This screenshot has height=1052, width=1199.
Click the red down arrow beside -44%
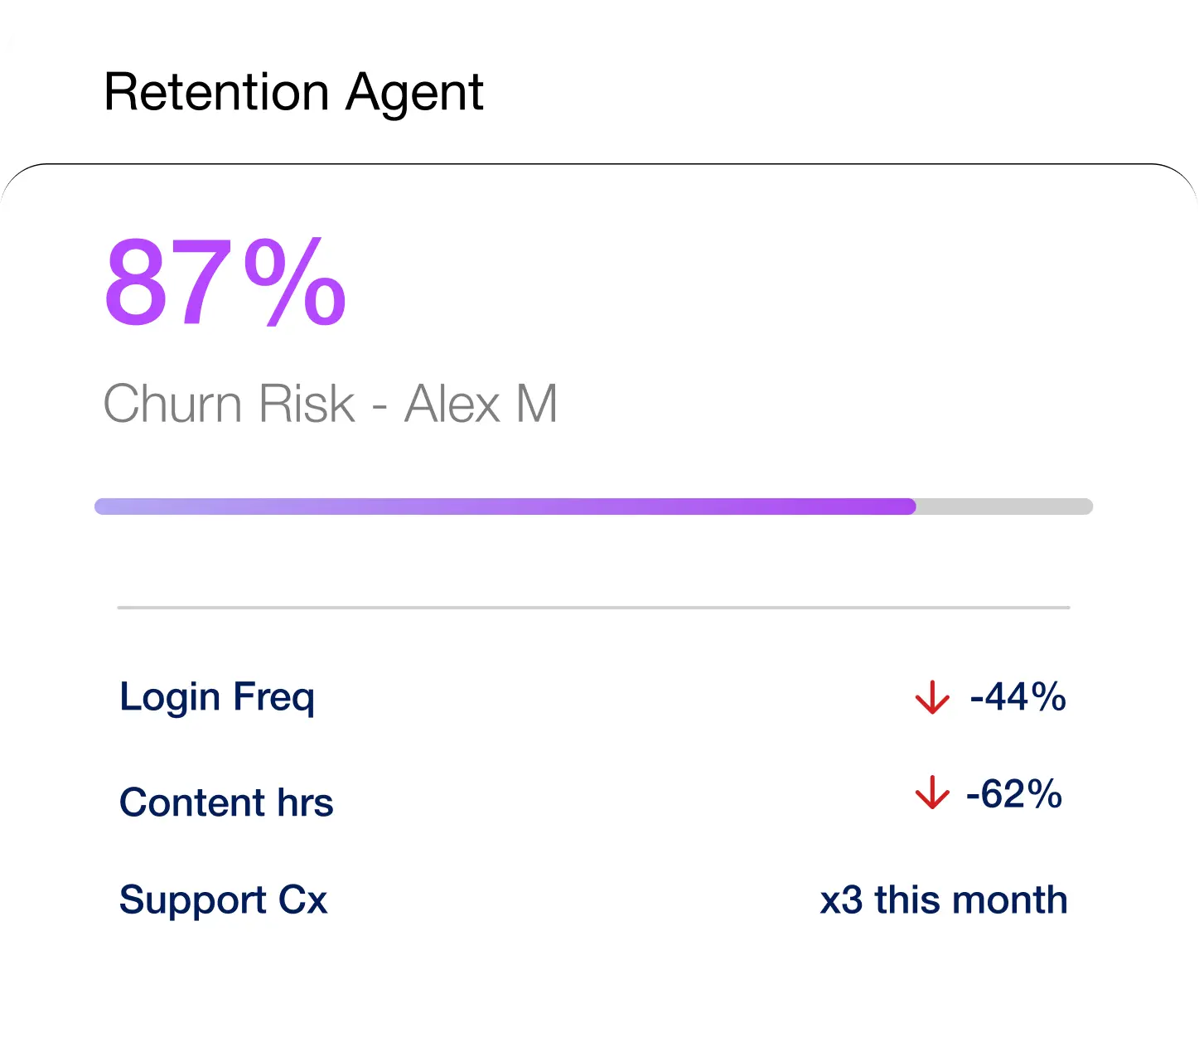point(932,697)
